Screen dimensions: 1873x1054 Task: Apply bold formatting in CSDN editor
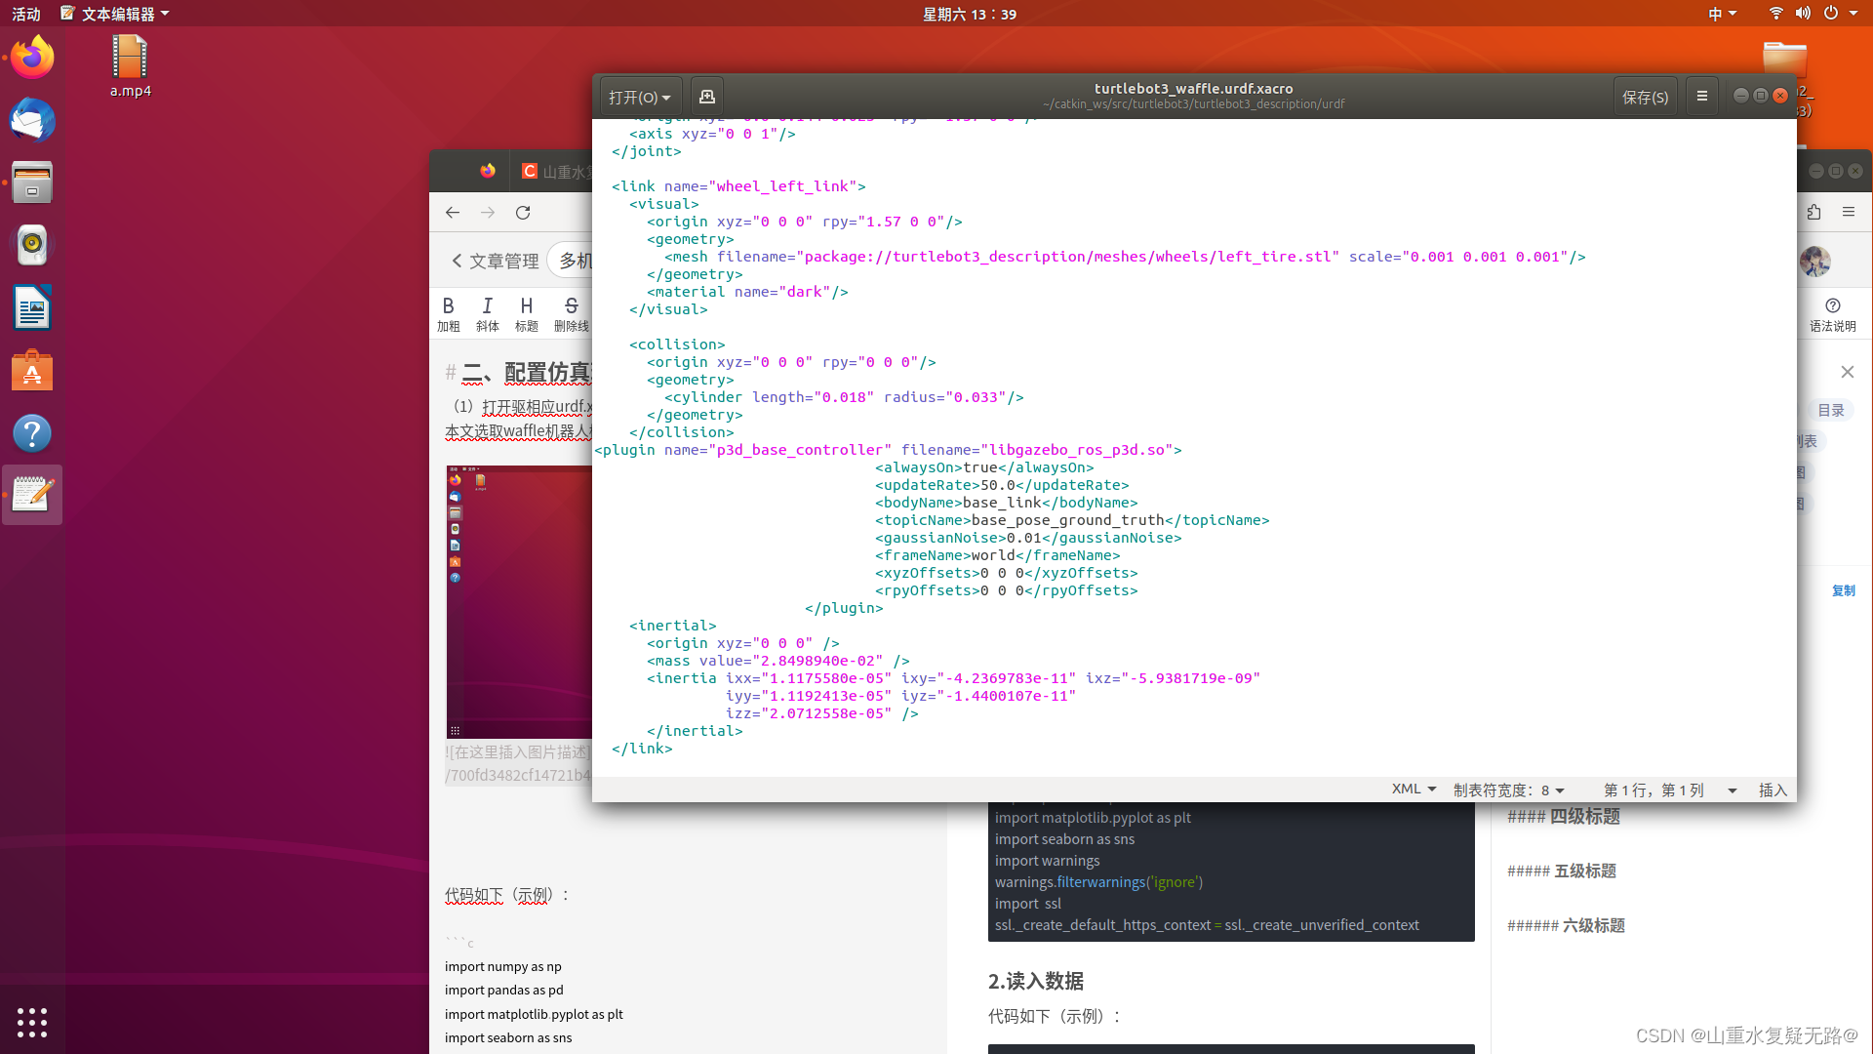pos(449,314)
